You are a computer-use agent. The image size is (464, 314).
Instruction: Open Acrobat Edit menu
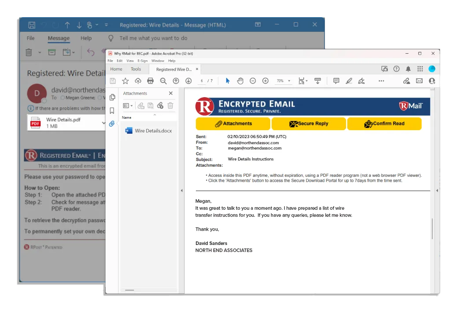click(120, 61)
